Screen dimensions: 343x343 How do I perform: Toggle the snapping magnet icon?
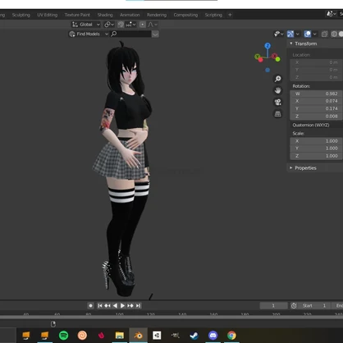tap(121, 25)
